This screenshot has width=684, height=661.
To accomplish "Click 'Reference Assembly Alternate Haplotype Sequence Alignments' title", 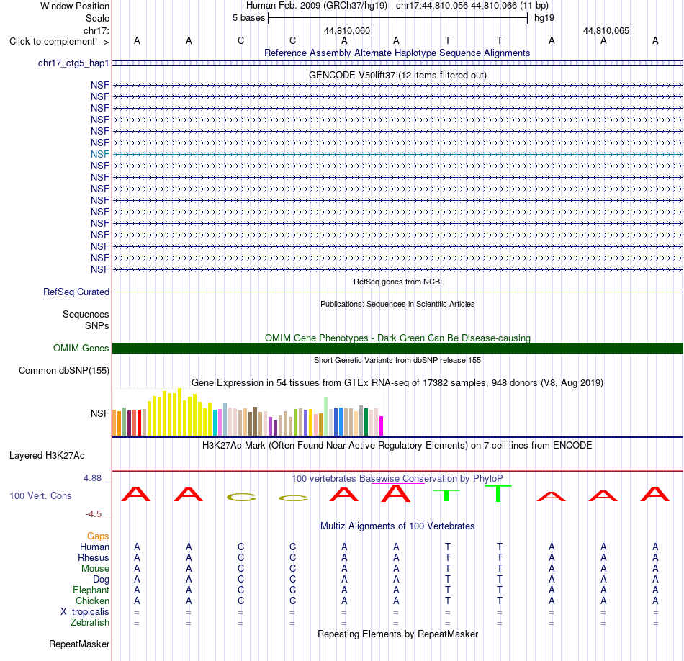I will 397,53.
